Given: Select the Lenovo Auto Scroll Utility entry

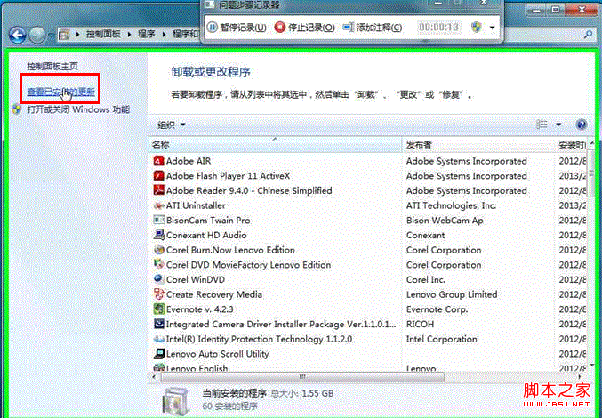Looking at the screenshot, I should (217, 354).
